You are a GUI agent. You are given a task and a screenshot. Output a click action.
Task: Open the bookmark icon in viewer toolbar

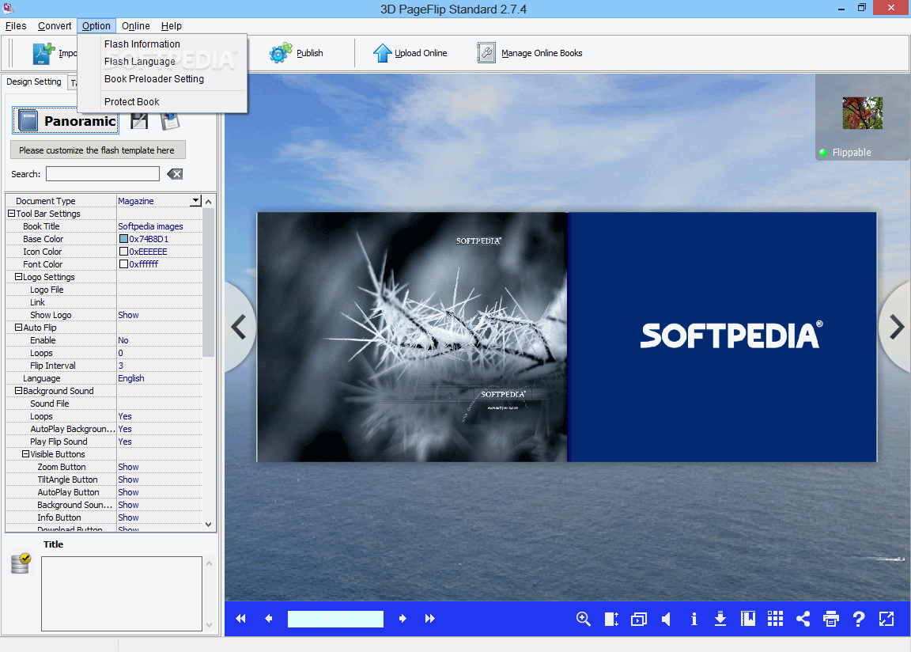(748, 619)
